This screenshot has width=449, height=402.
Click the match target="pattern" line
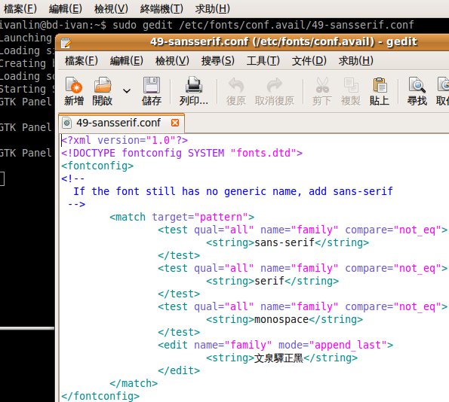tap(182, 217)
